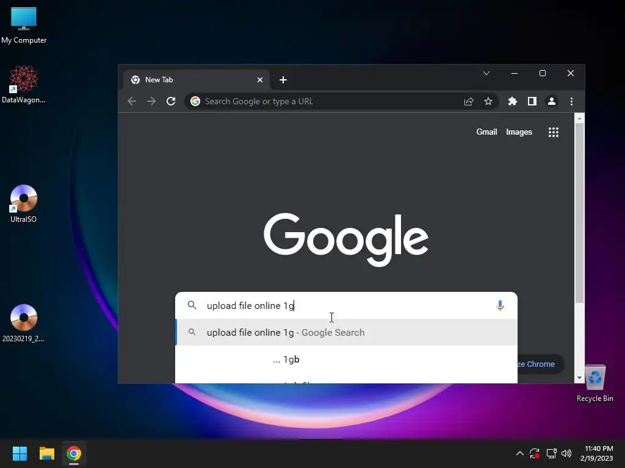Bookmark this tab with the star icon
The image size is (625, 468).
tap(488, 102)
